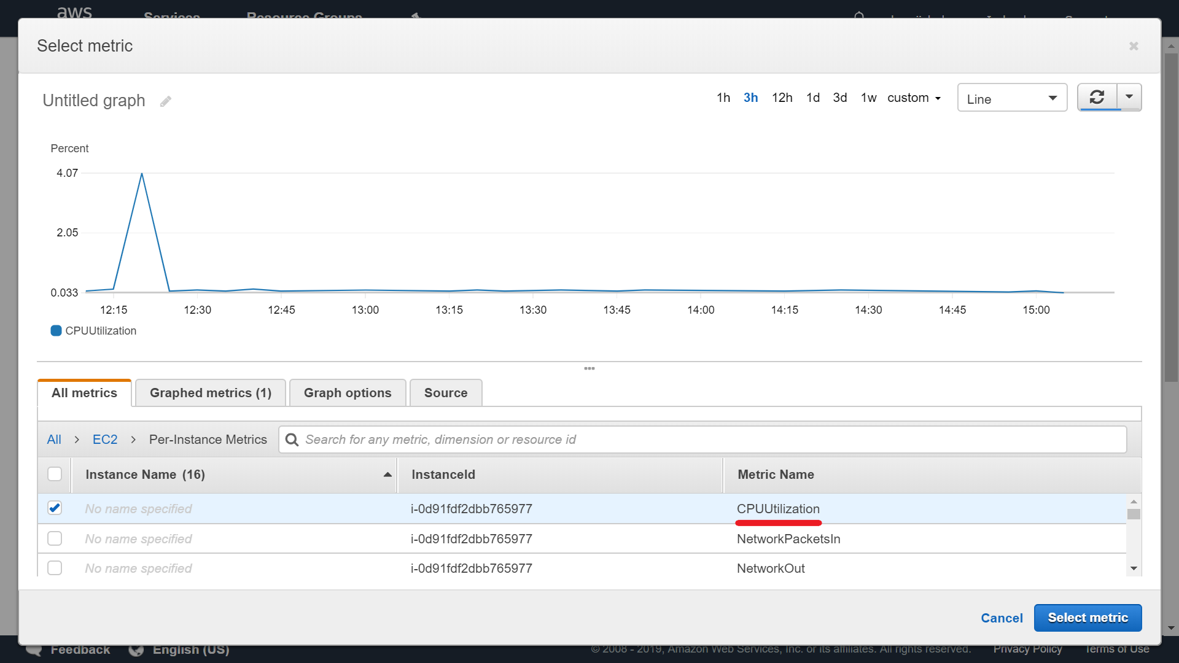Click the panel resize dots handle
Image resolution: width=1179 pixels, height=663 pixels.
[589, 368]
